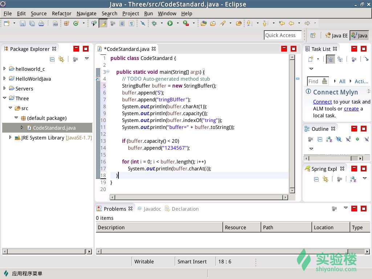
Task: Click the Search flashlight toolbar icon
Action: (223, 23)
